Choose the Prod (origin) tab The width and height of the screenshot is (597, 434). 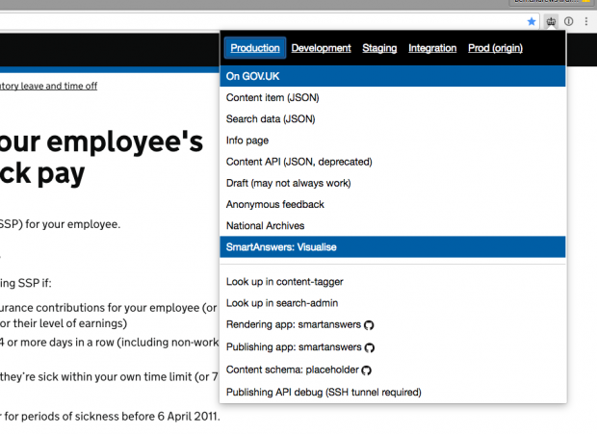(x=495, y=48)
